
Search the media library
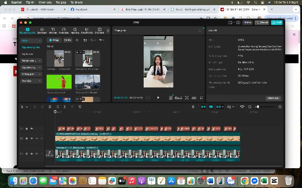(x=77, y=40)
